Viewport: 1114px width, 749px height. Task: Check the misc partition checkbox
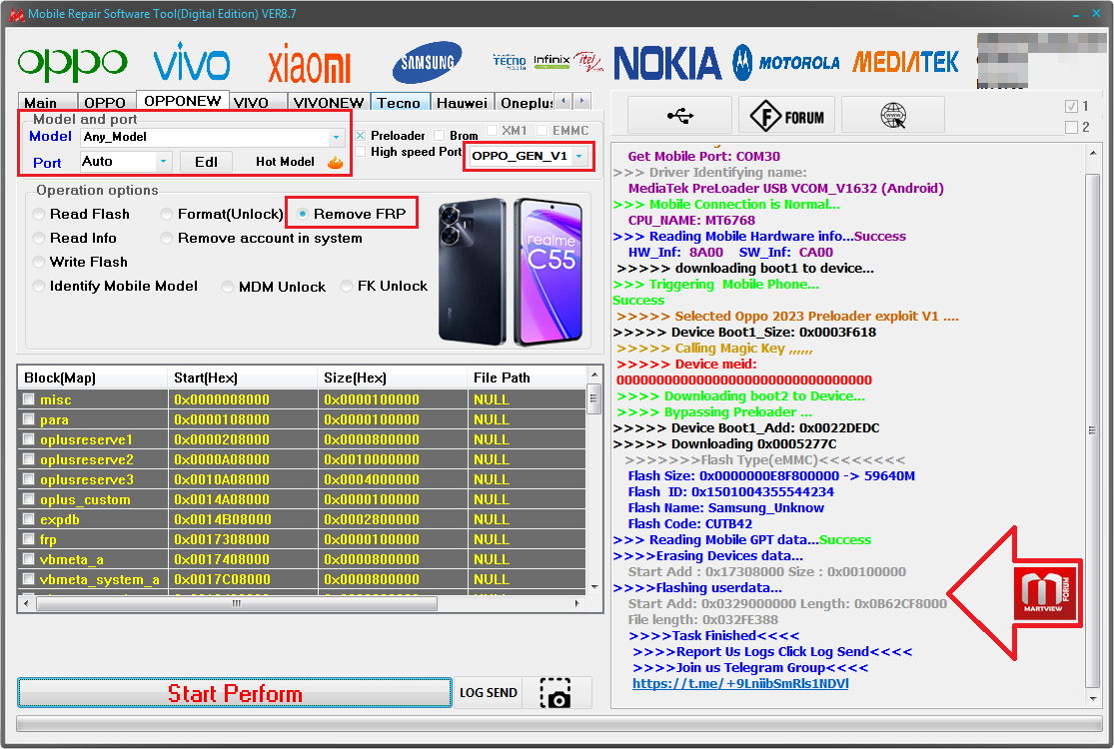point(28,399)
